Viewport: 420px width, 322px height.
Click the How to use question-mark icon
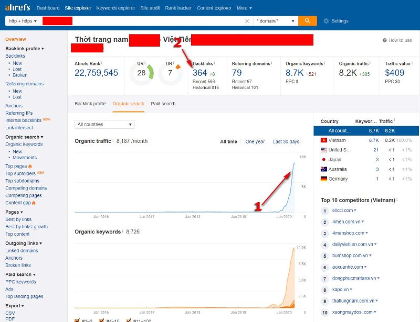pos(384,40)
